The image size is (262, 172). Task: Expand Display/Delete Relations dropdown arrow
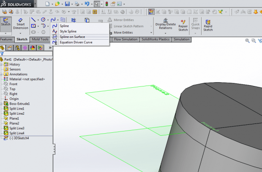point(165,33)
